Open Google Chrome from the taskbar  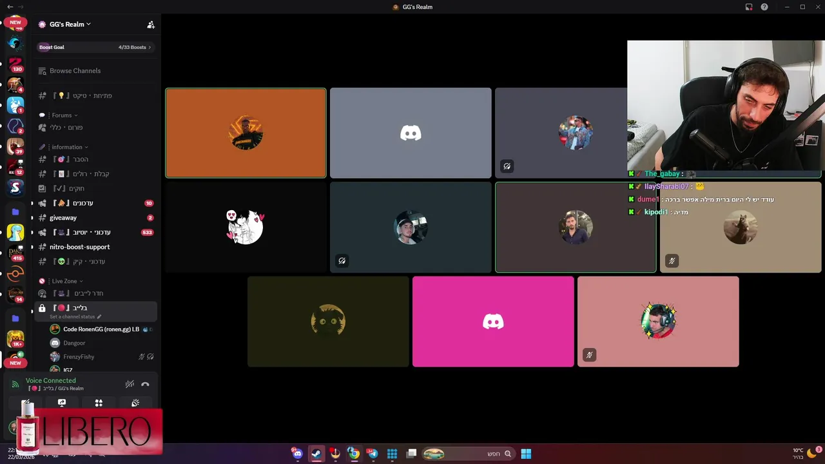coord(354,454)
